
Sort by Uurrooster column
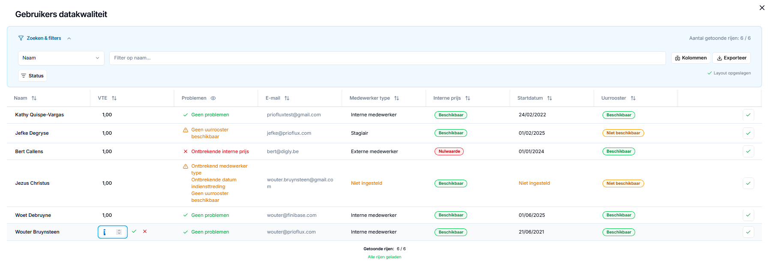[633, 98]
